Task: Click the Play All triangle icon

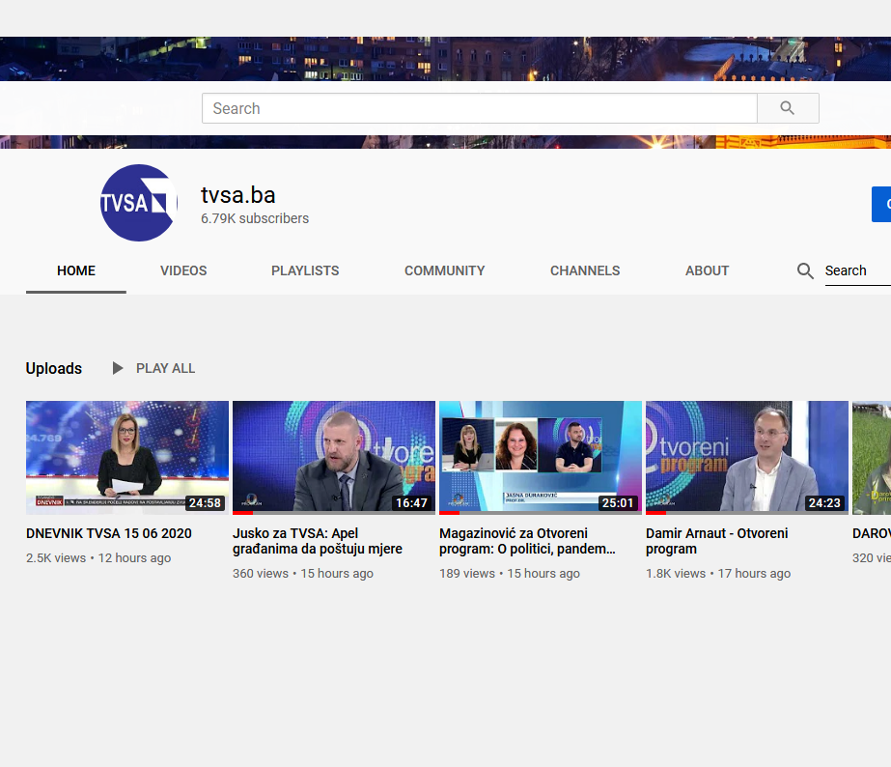Action: pos(118,368)
